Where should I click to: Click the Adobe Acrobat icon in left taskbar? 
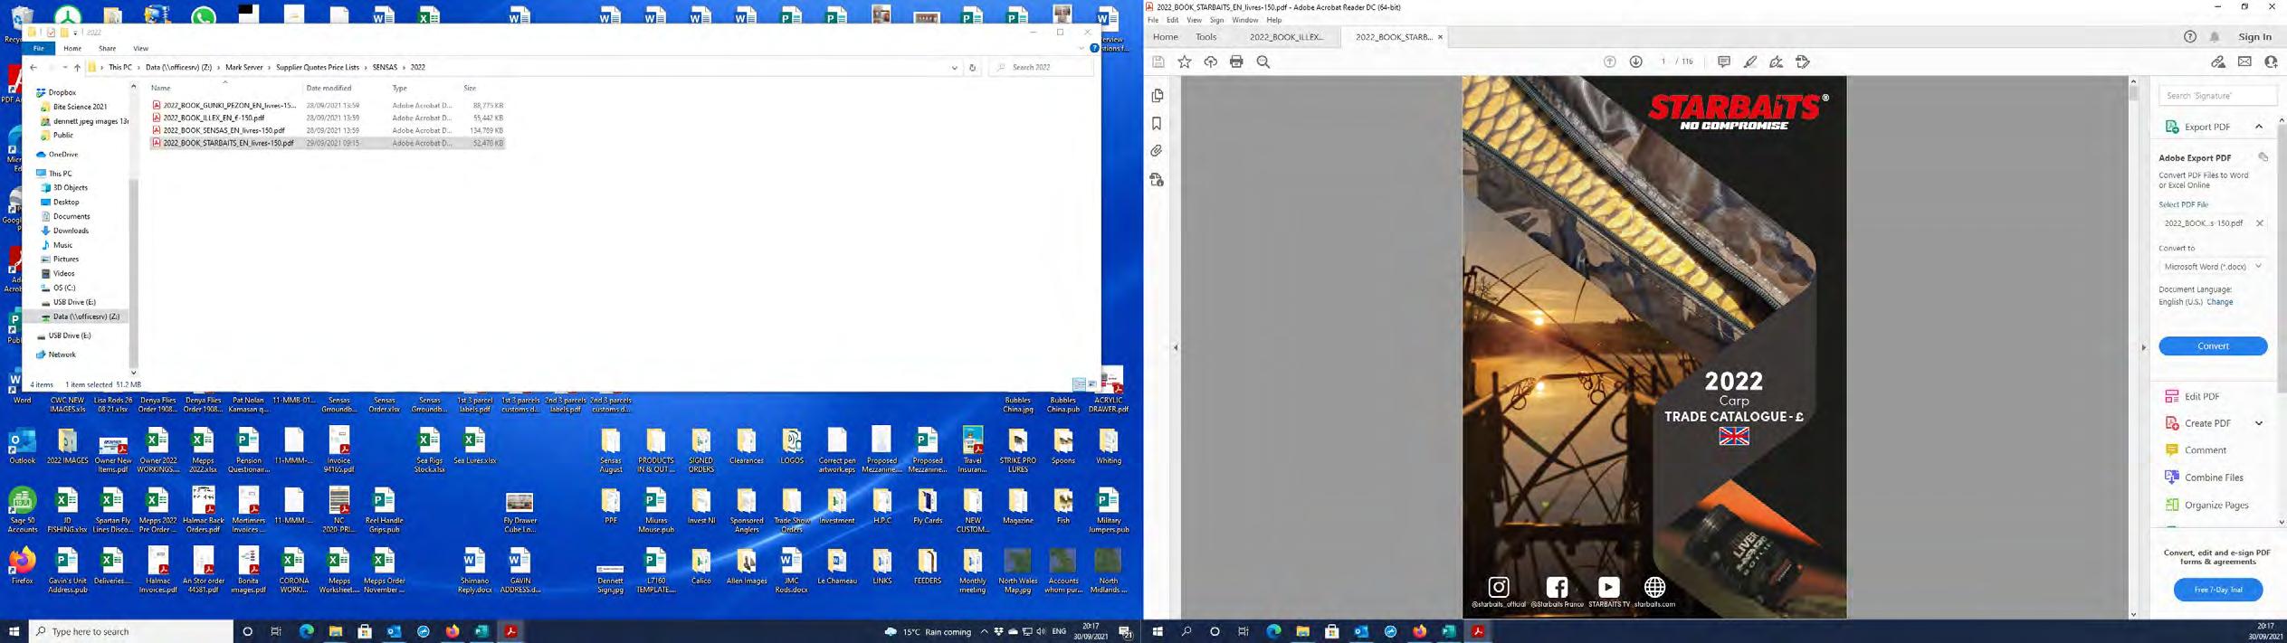coord(510,631)
